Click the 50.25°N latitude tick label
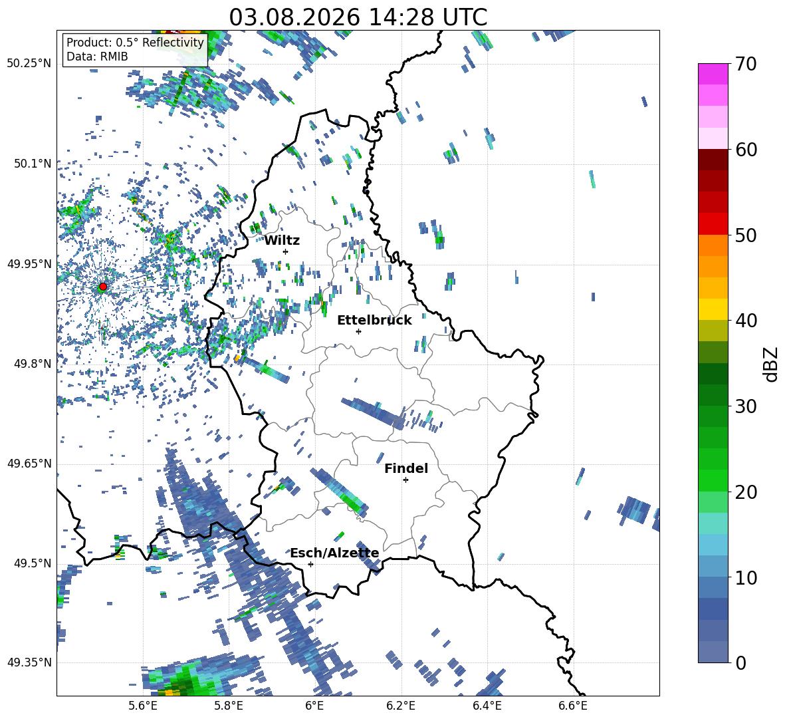The image size is (787, 719). (29, 64)
